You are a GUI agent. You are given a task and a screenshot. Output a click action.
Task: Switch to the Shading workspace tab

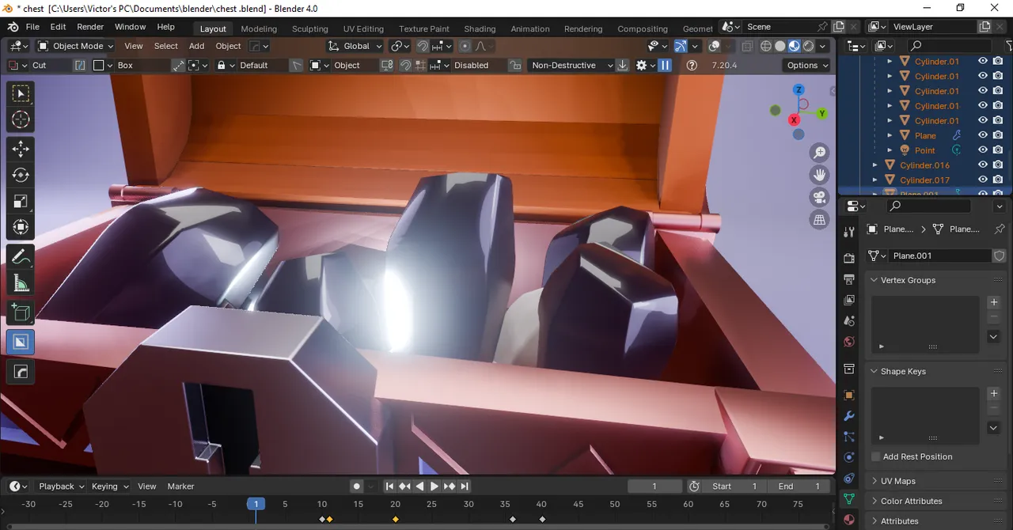480,28
